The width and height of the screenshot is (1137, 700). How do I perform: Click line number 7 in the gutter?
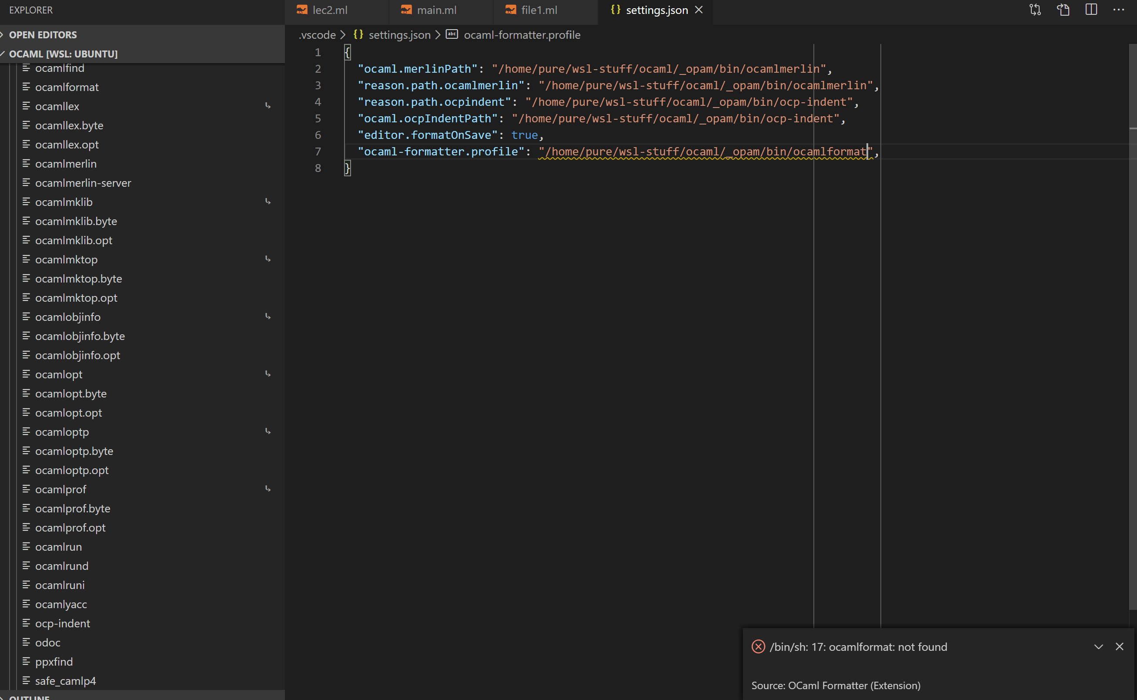point(318,151)
